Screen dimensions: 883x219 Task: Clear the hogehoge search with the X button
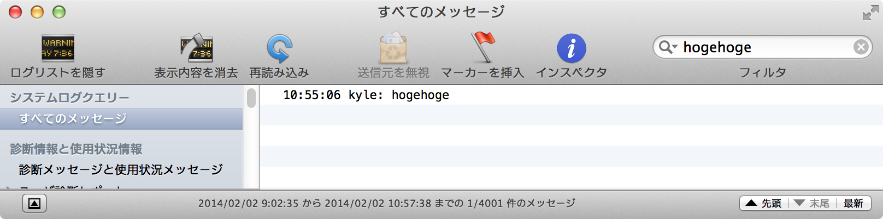click(x=861, y=47)
